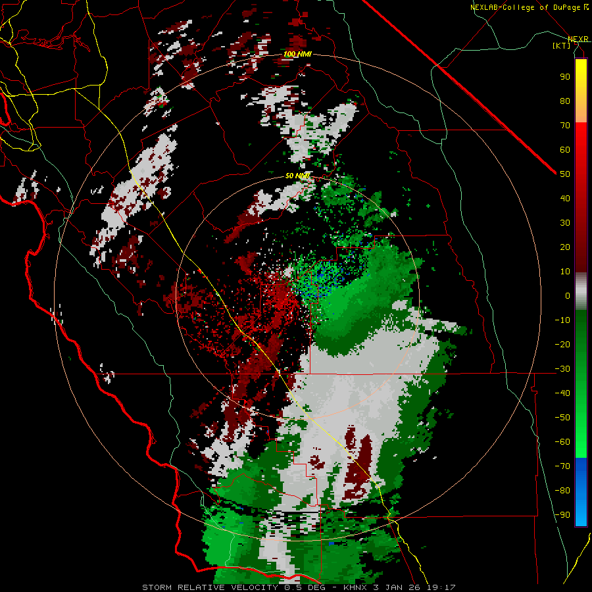Select the 30 value on velocity legend
Screen dimensions: 592x592
[565, 223]
